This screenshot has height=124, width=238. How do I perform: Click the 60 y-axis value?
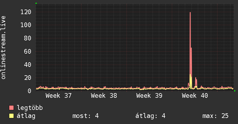28,52
